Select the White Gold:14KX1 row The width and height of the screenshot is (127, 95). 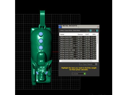[x=78, y=57]
